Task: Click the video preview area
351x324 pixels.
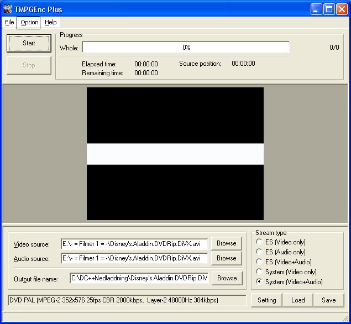Action: point(175,154)
